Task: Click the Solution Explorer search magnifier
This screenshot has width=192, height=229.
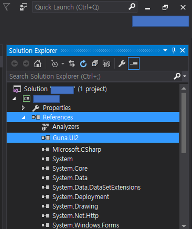Action: pos(177,76)
